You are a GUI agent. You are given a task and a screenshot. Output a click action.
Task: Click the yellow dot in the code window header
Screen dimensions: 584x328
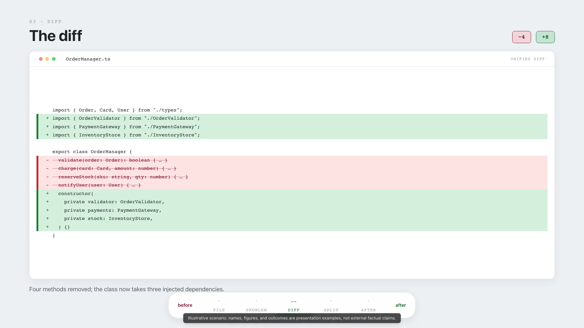pyautogui.click(x=47, y=59)
